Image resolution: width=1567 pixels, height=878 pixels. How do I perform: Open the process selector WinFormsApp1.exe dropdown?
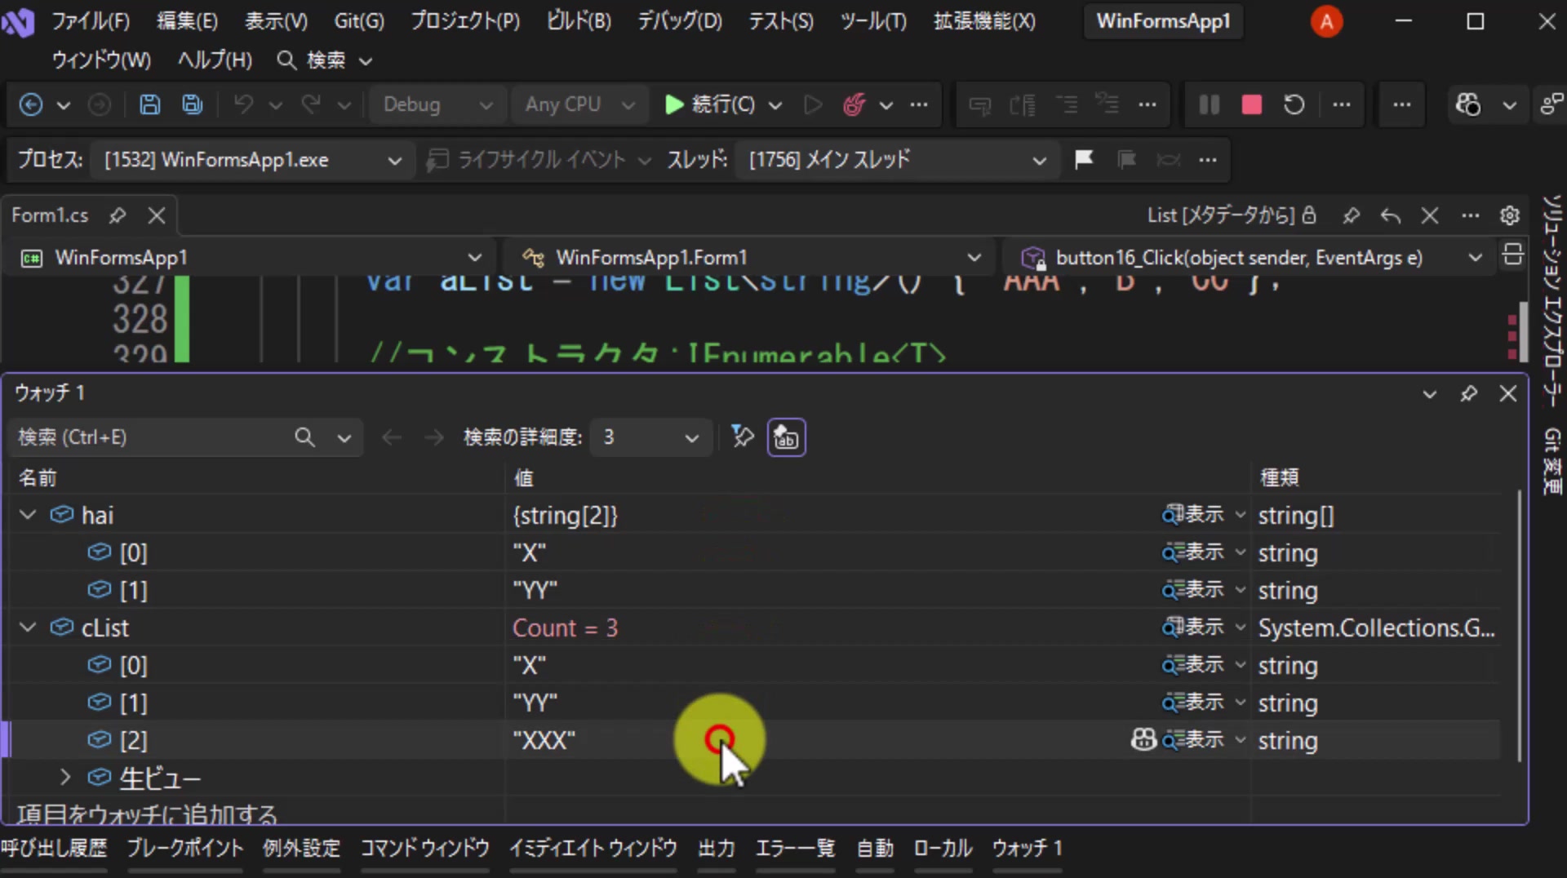click(255, 160)
